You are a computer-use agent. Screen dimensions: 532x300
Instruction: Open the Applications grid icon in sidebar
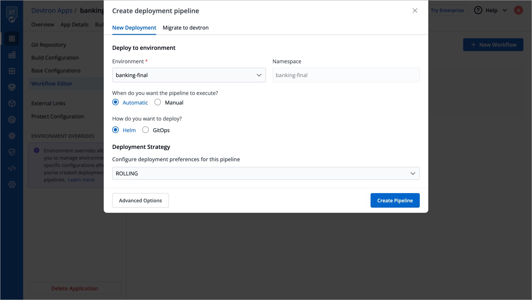12,38
